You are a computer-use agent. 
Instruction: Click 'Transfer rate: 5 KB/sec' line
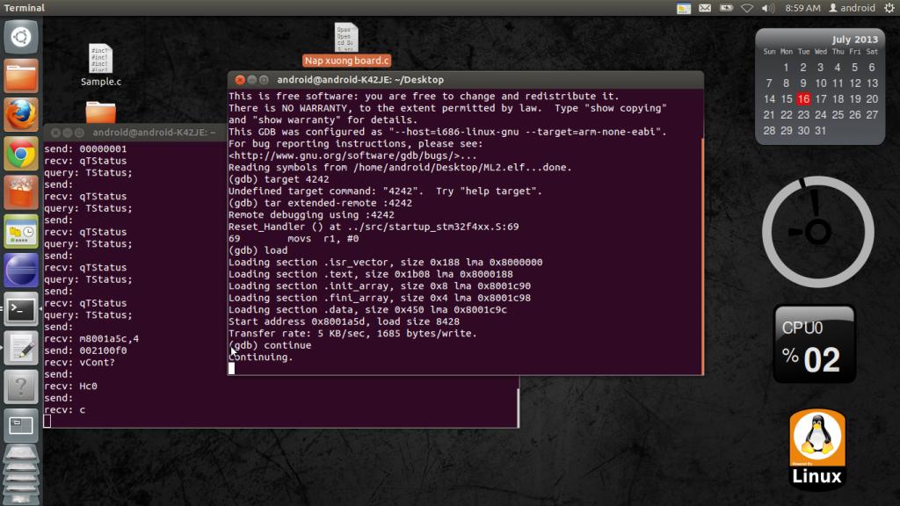click(352, 333)
